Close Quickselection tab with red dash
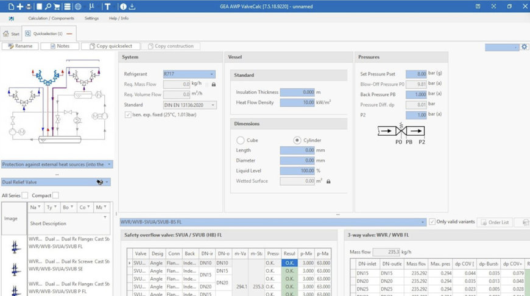This screenshot has width=530, height=296. click(69, 33)
